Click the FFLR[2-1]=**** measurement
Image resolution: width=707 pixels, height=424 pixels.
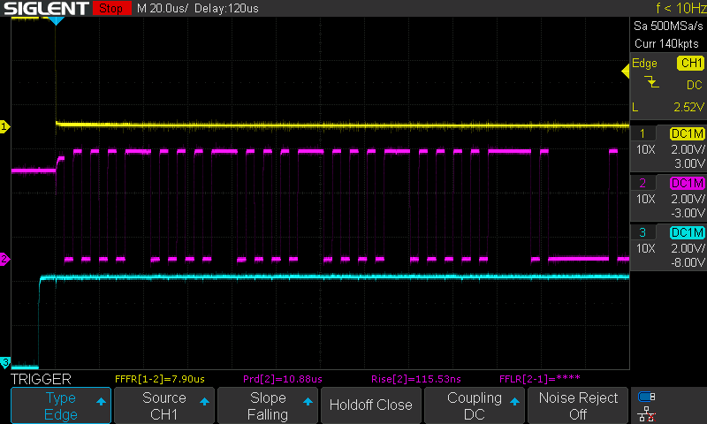tap(540, 378)
